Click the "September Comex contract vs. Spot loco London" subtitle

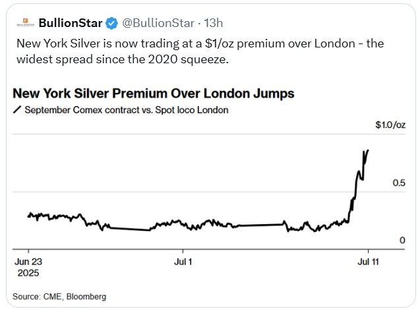click(x=126, y=110)
